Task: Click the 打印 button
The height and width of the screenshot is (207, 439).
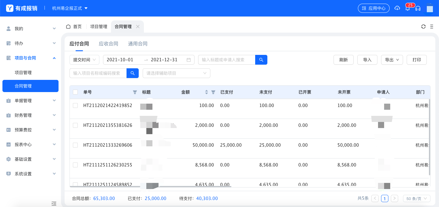Action: point(417,60)
